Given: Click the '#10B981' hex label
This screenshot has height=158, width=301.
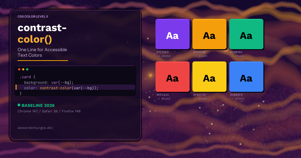Looking at the screenshot, I should 236,52.
